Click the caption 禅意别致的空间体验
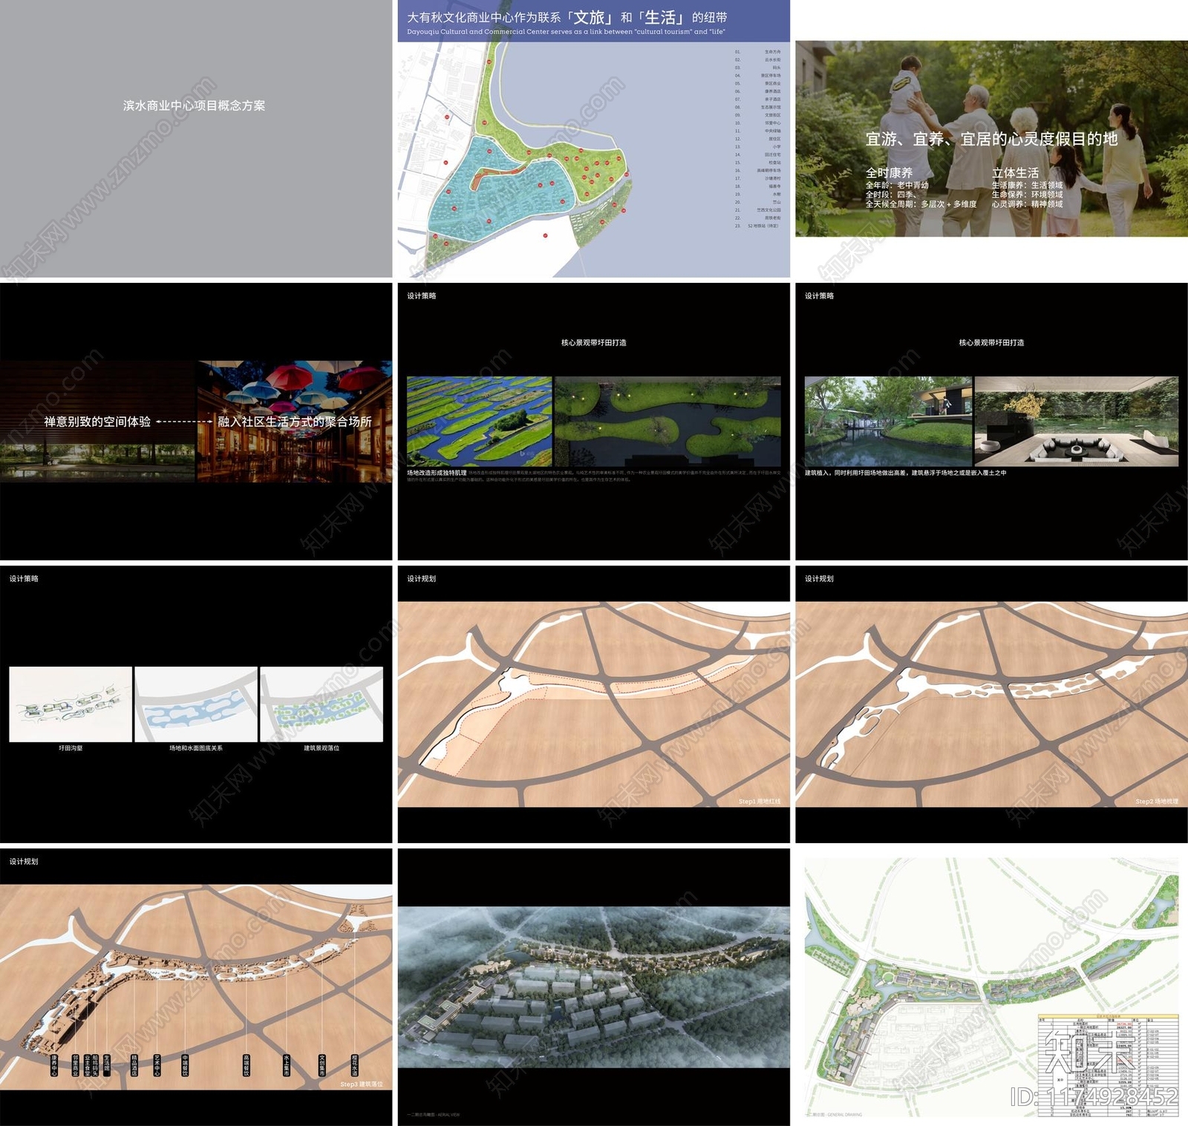Viewport: 1188px width, 1126px height. coord(97,422)
